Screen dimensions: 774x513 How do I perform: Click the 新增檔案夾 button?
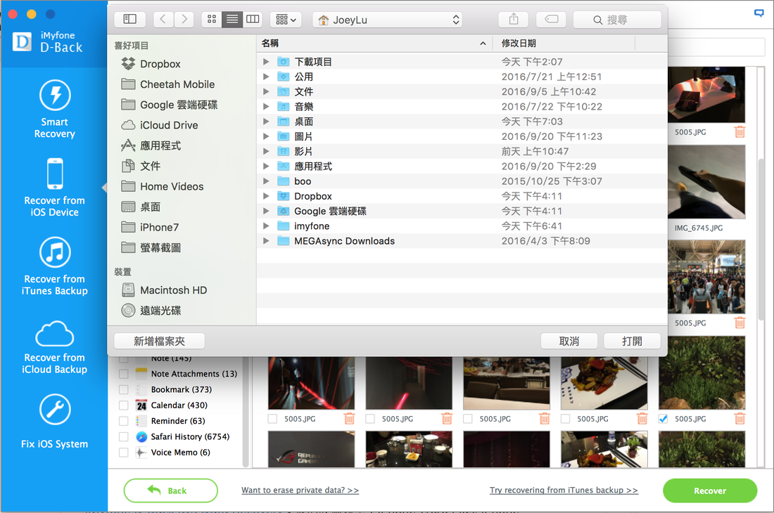point(160,341)
